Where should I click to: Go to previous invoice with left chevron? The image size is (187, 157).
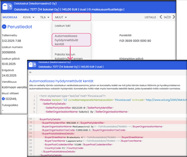[161, 17]
